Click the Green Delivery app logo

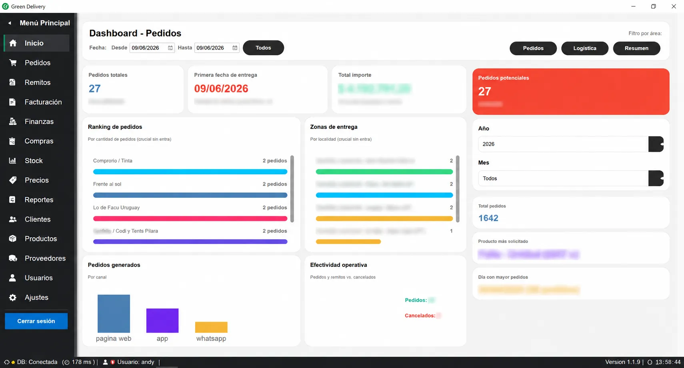point(5,6)
